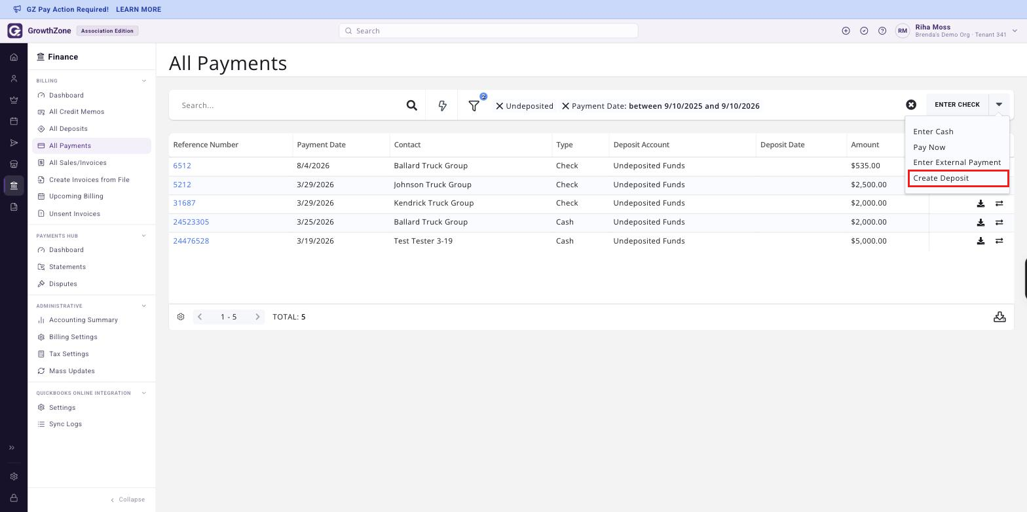Open payment reference 5212
This screenshot has height=512, width=1027.
point(182,185)
